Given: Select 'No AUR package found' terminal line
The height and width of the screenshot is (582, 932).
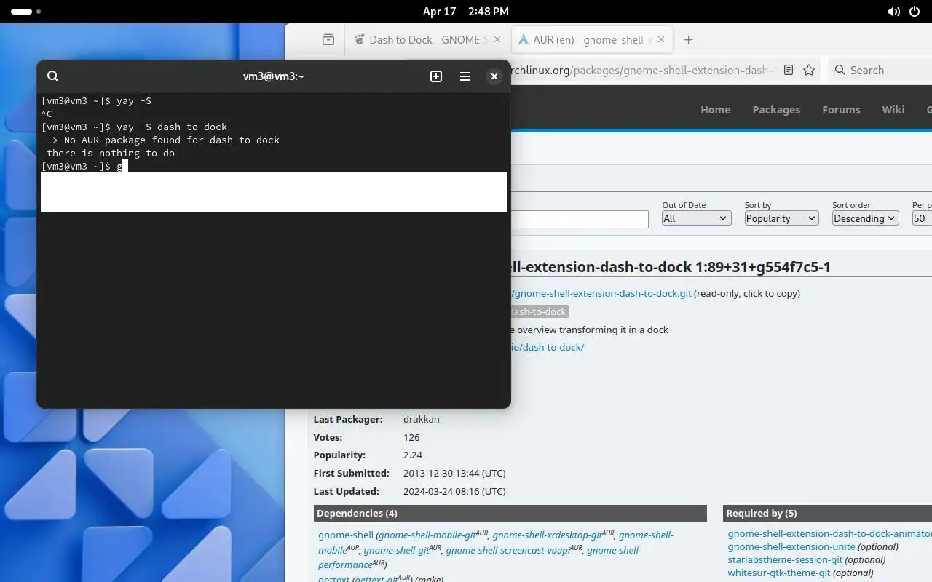Looking at the screenshot, I should 163,140.
